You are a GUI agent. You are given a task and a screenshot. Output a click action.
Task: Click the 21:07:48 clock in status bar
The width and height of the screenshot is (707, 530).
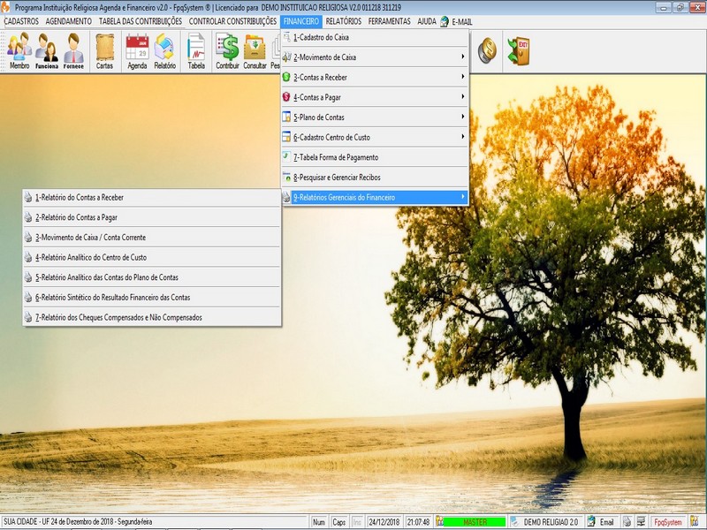coord(418,522)
